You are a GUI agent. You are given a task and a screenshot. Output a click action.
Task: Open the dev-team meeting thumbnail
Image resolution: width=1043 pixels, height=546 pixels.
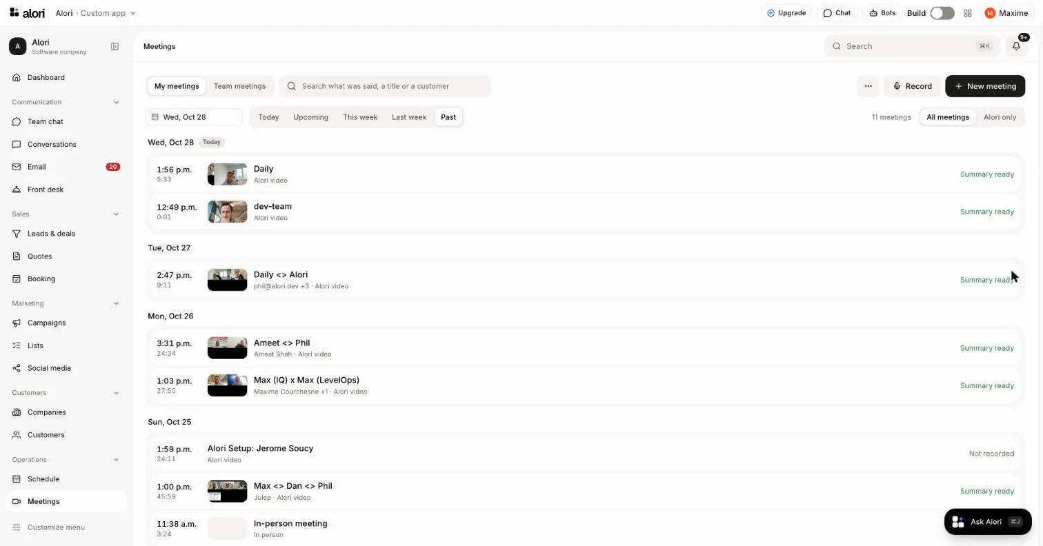(x=227, y=212)
